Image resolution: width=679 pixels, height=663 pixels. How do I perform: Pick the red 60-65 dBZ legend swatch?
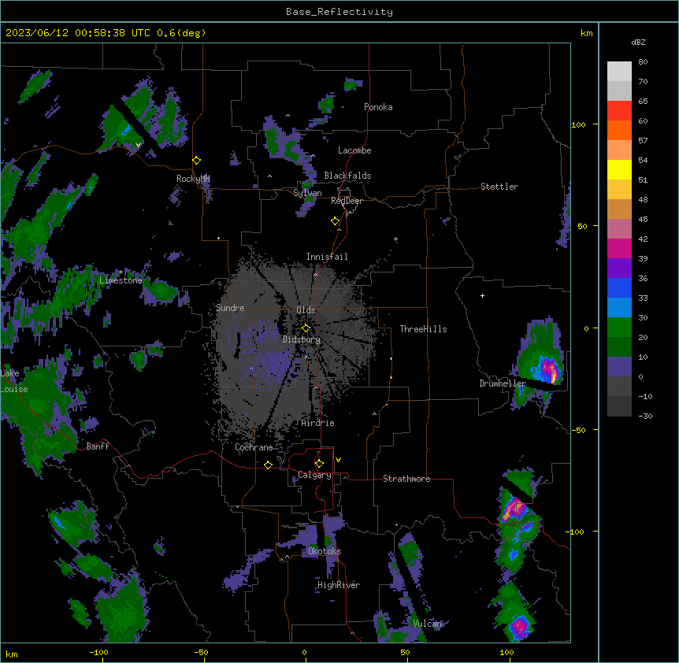(619, 111)
